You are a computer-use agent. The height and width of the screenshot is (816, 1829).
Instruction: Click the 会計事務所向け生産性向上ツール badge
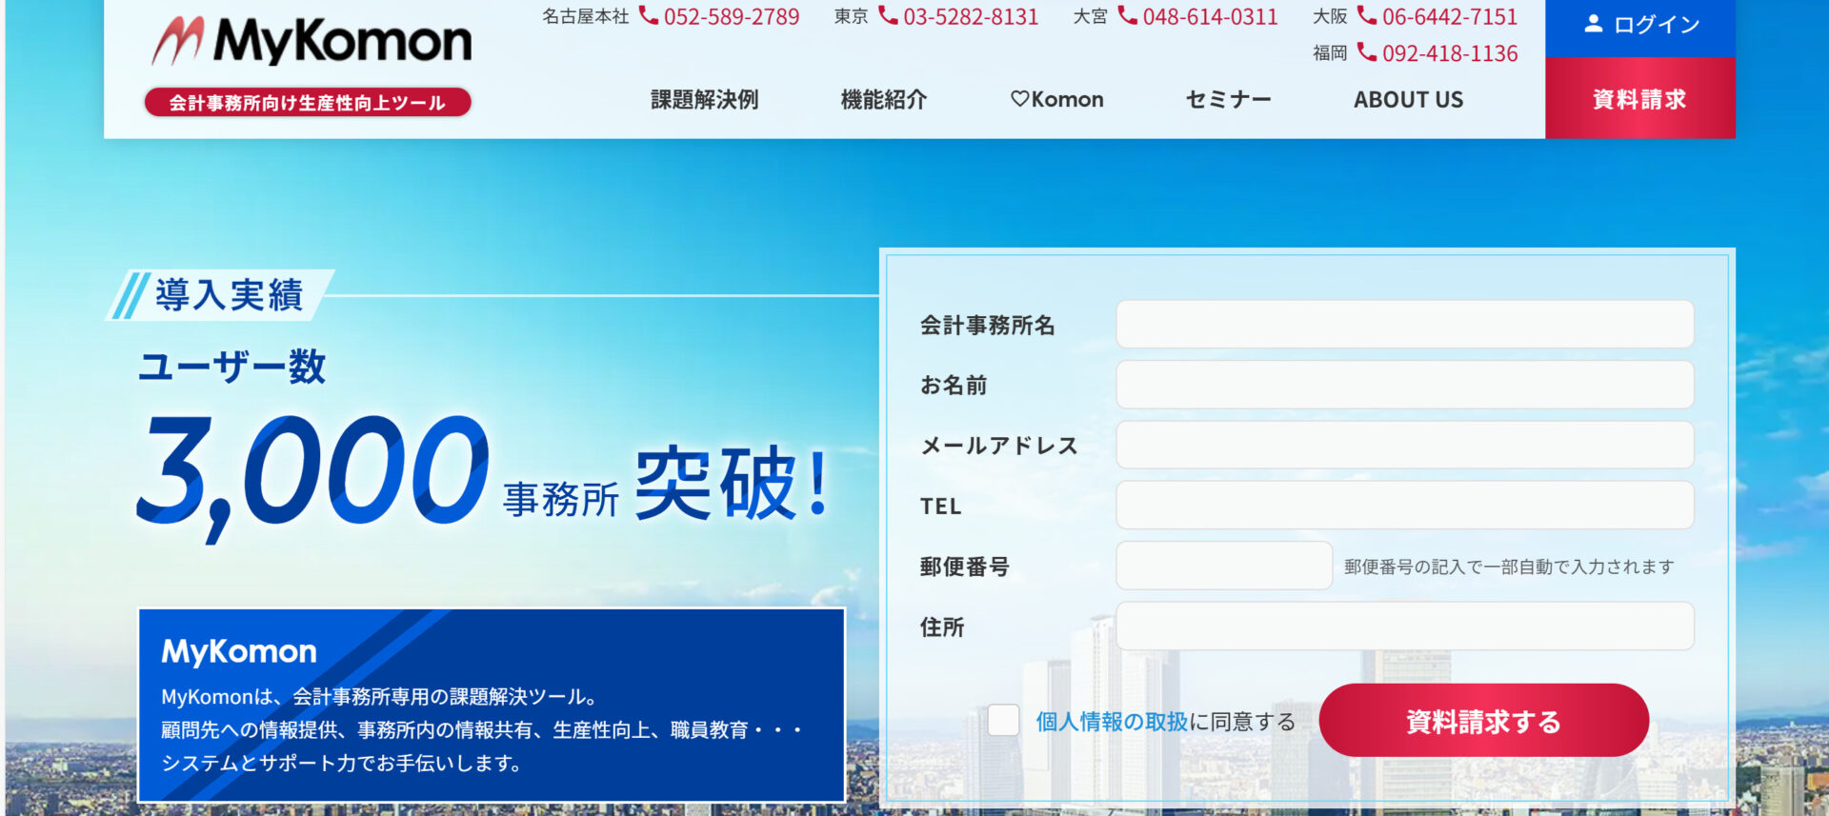(x=308, y=103)
